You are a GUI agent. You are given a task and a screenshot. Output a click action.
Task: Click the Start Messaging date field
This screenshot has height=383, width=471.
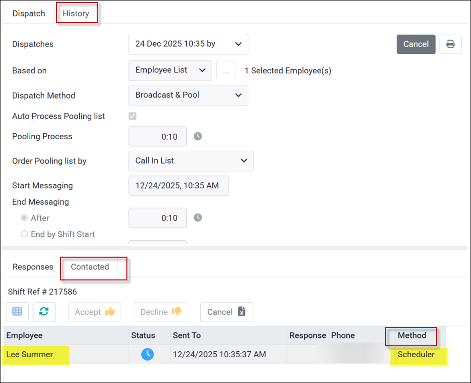178,186
